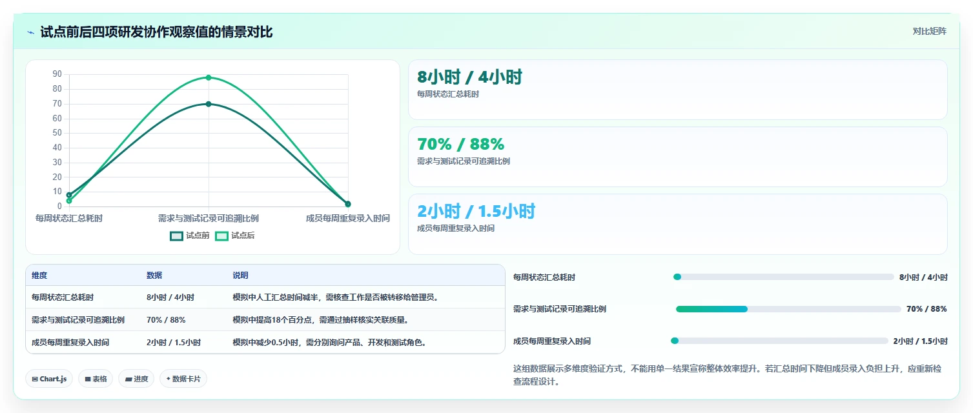
Task: Click the 维度 column header
Action: pos(39,276)
